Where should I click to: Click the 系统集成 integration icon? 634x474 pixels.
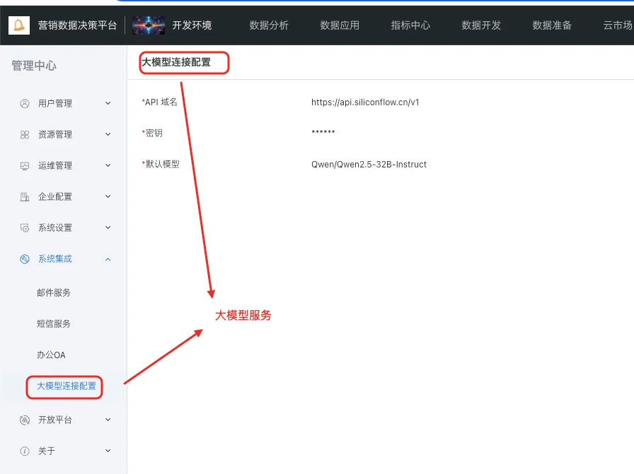(25, 259)
